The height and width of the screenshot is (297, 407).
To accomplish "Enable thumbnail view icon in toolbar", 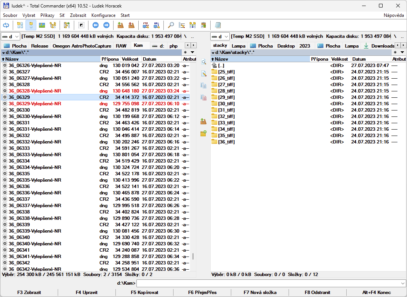I will pos(42,25).
